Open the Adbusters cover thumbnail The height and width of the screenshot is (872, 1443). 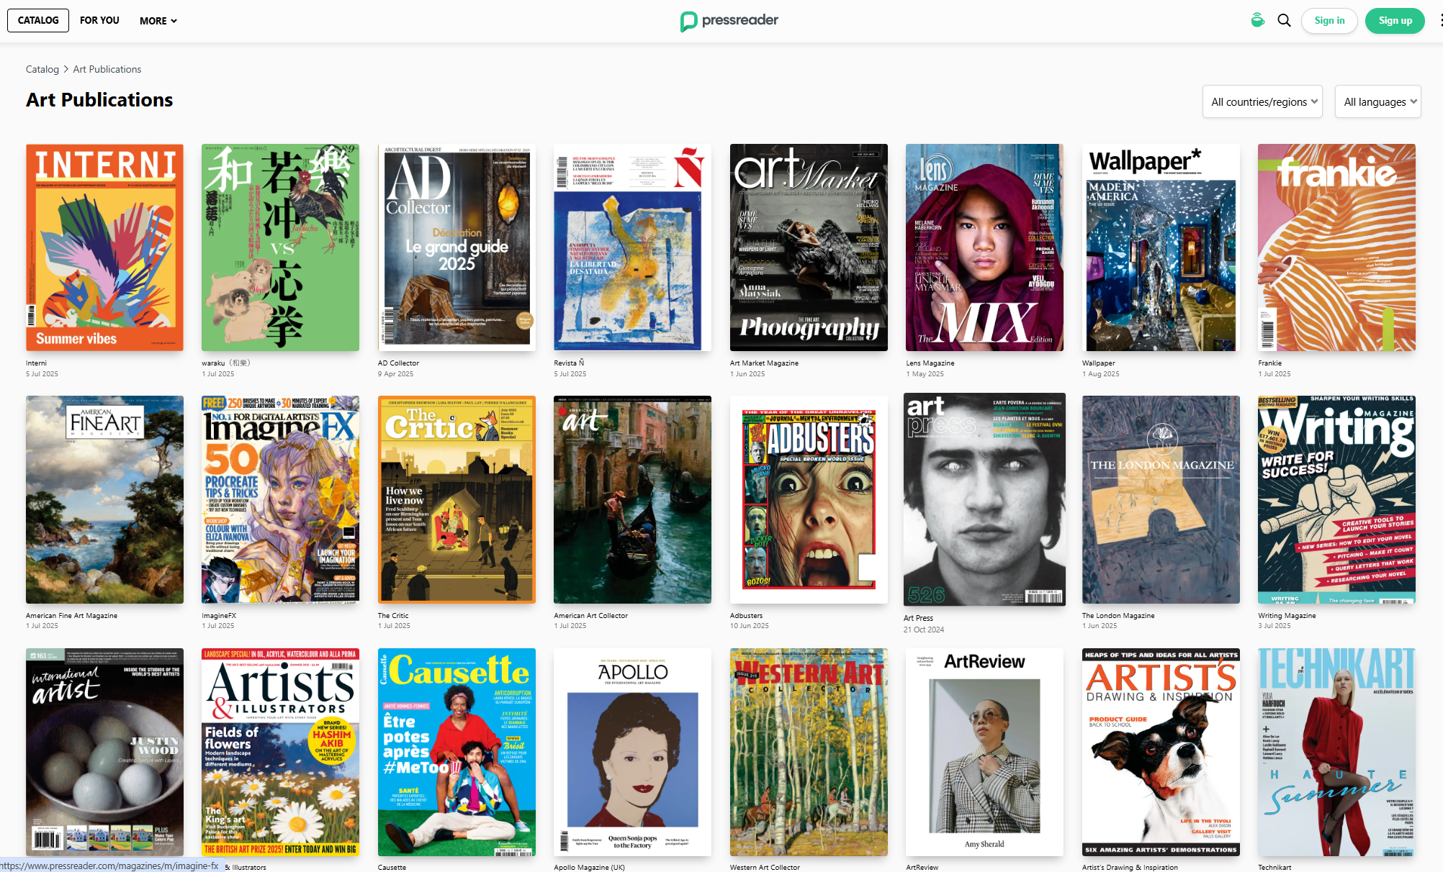(x=809, y=499)
